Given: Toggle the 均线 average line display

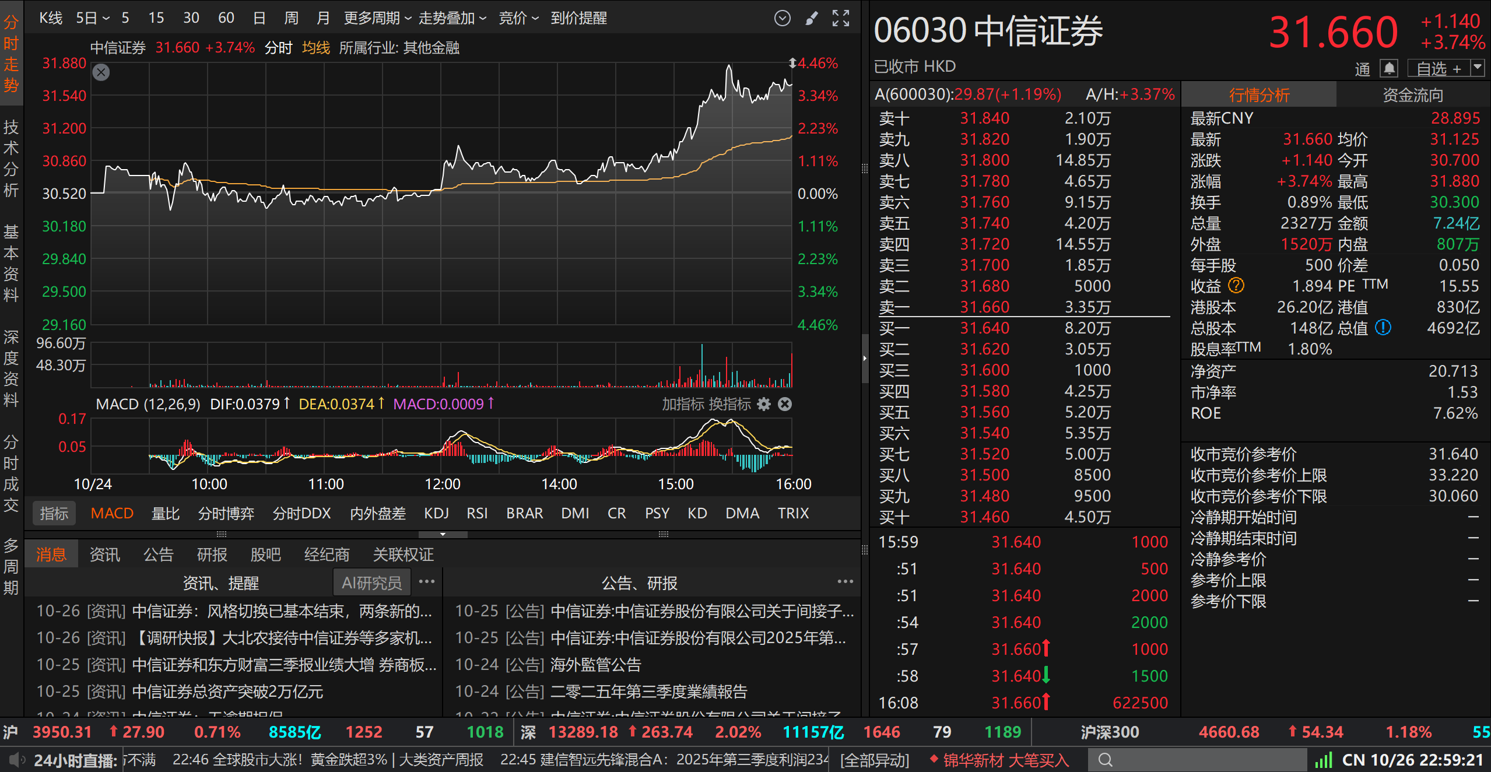Looking at the screenshot, I should coord(316,48).
